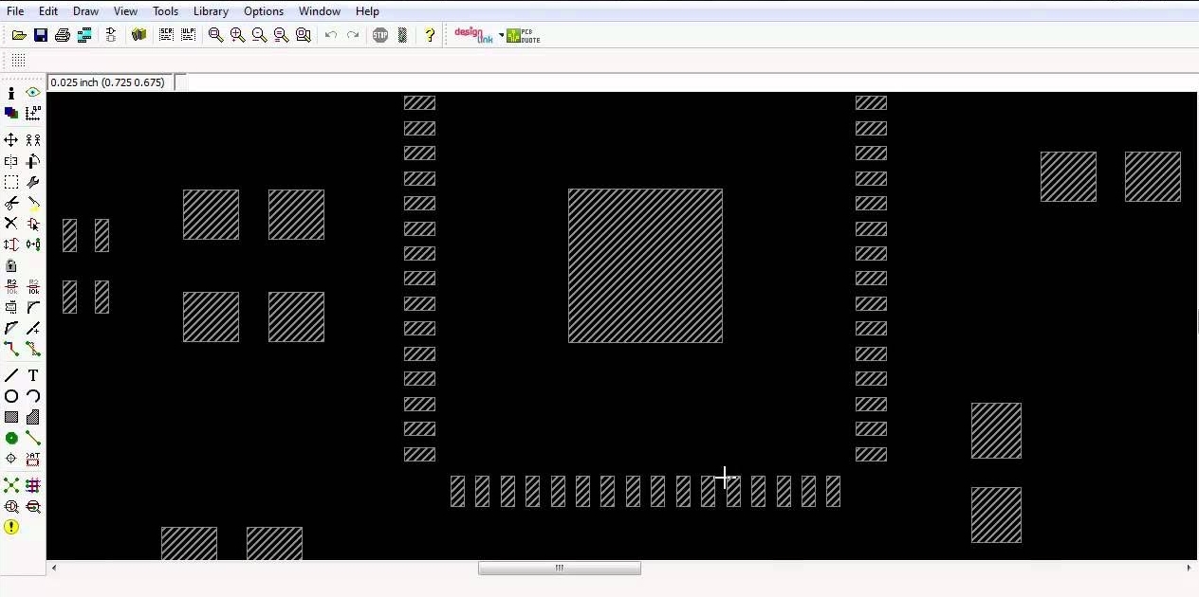This screenshot has height=597, width=1199.
Task: Select the Move tool
Action: pos(11,139)
